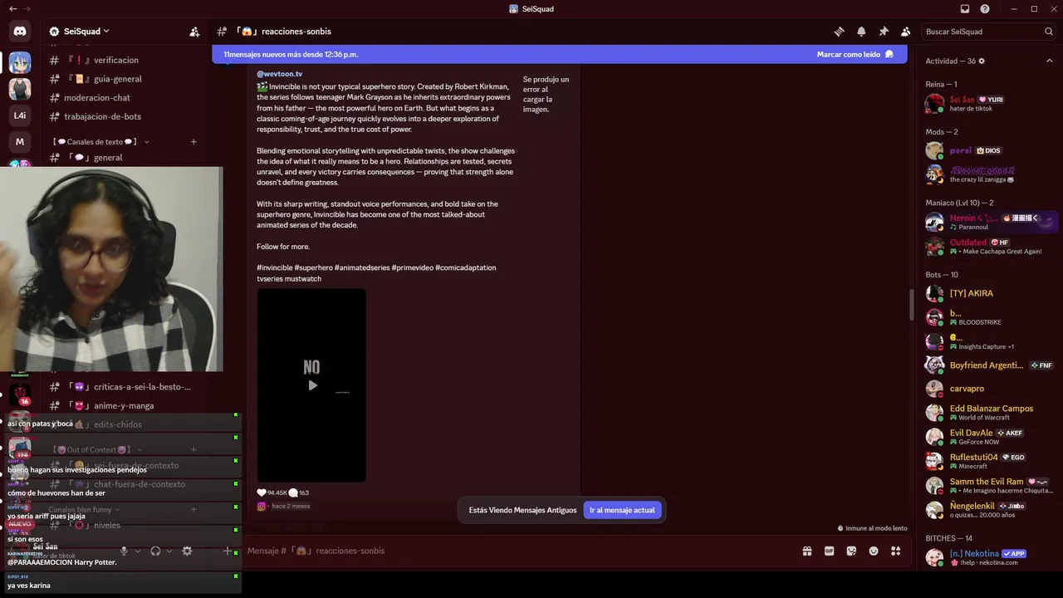Open [n.] Nekotina app member entry
This screenshot has height=598, width=1063.
[991, 557]
